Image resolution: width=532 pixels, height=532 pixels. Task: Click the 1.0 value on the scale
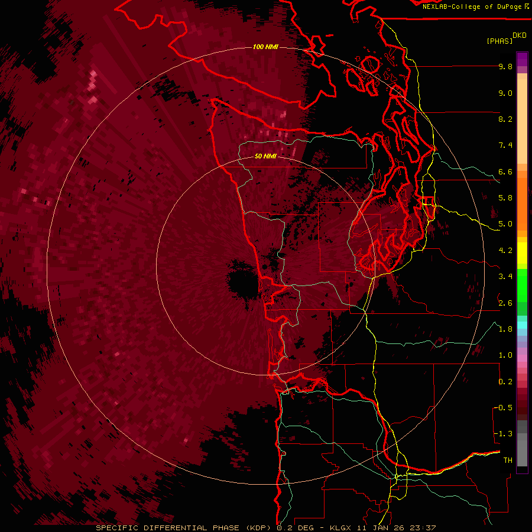coord(505,355)
